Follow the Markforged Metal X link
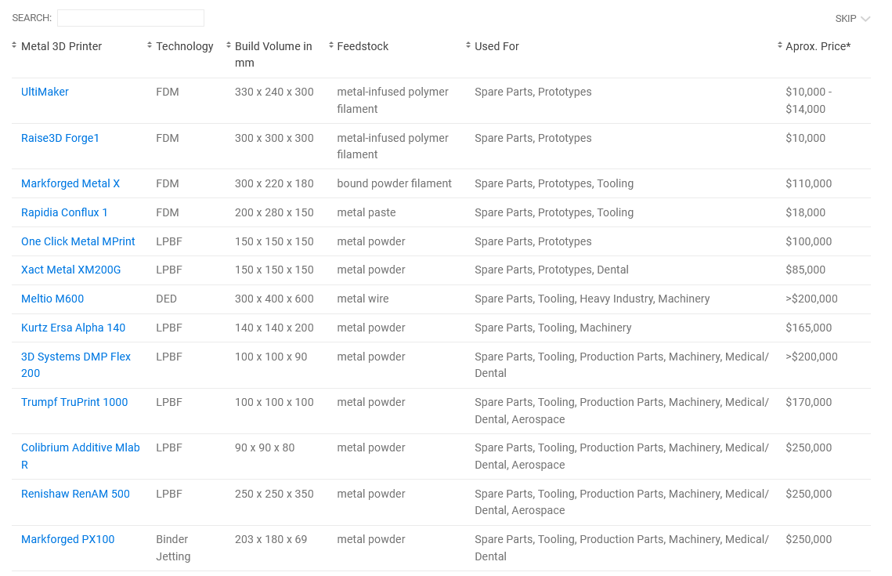 coord(70,183)
